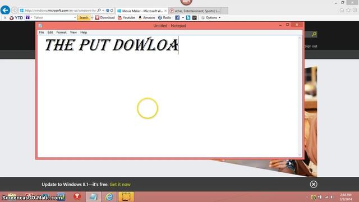Screen dimensions: 359x202
Task: Switch to the Entertainment, Sports browser tab
Action: tap(195, 11)
